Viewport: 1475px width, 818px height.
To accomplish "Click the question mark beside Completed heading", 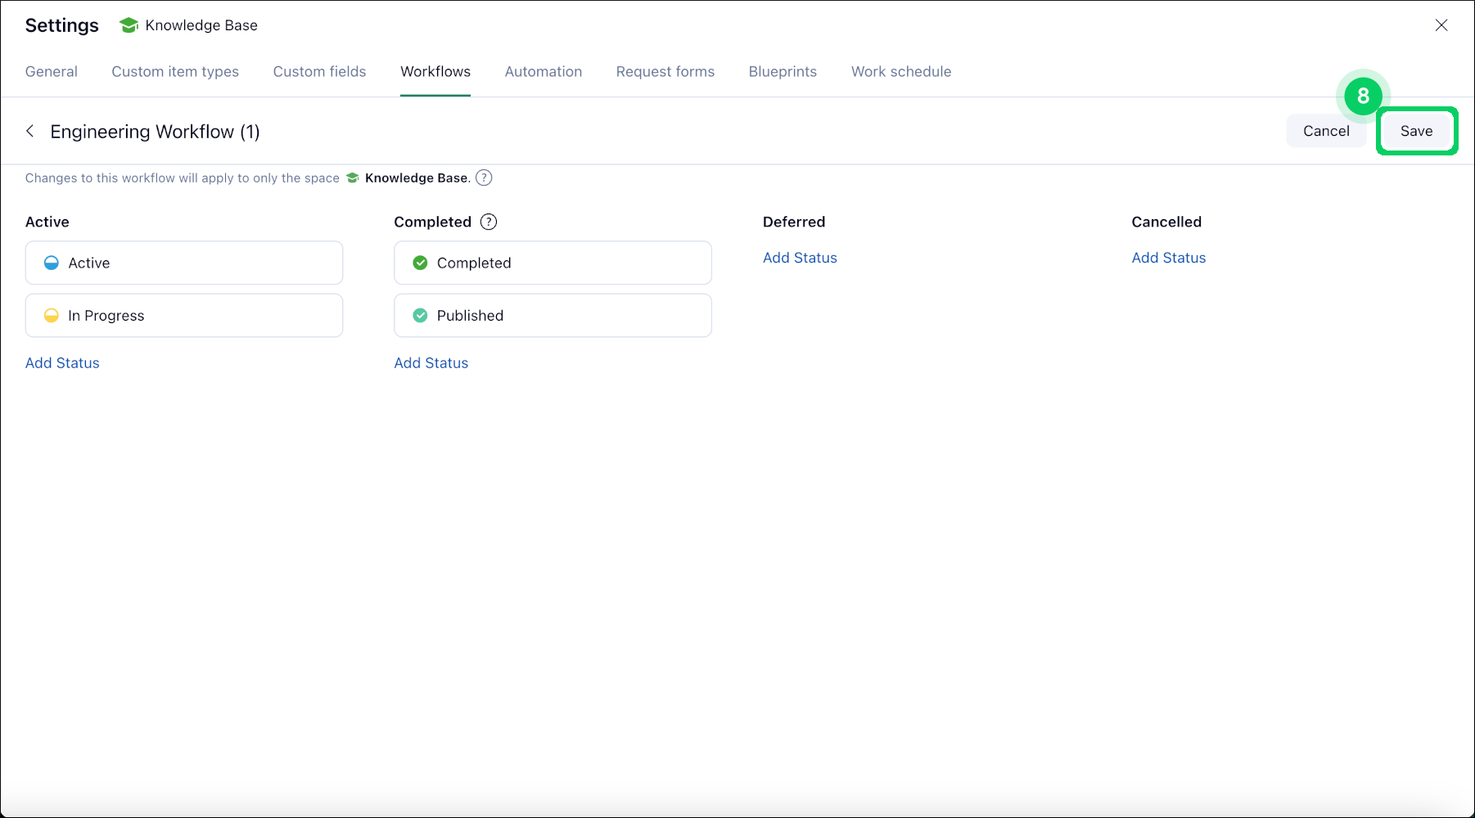I will 489,222.
